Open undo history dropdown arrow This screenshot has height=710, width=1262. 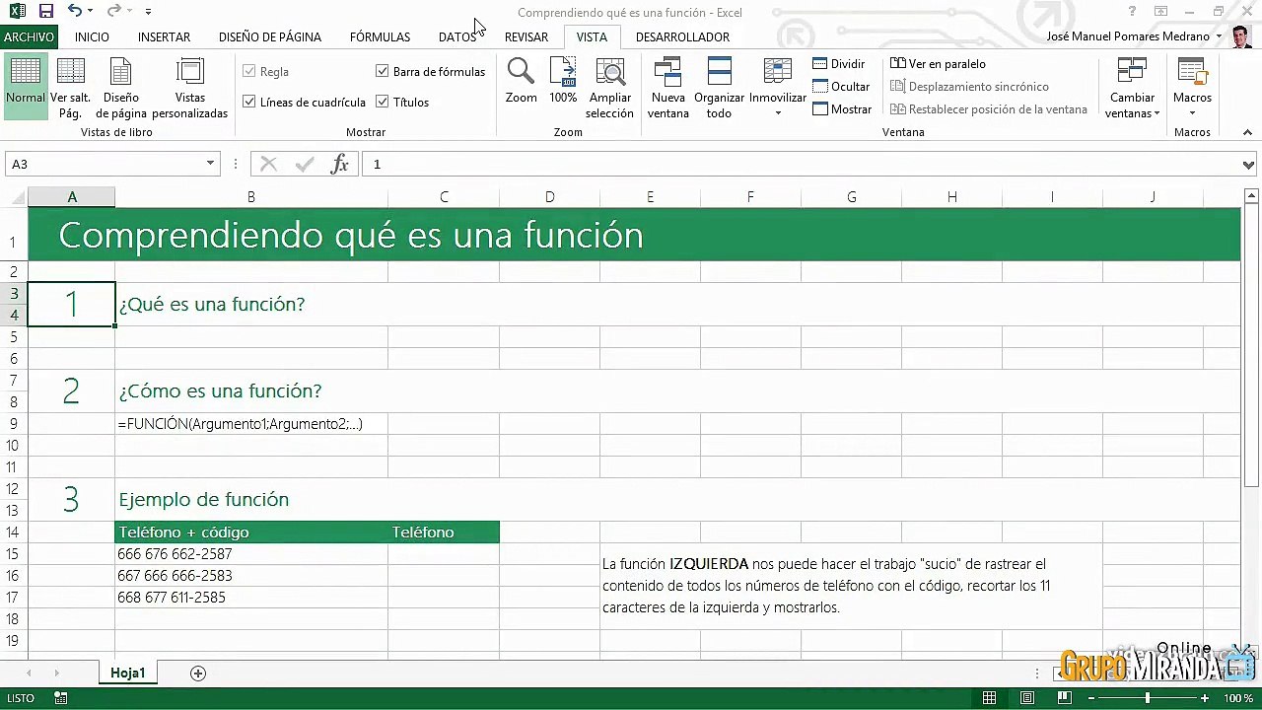pos(90,12)
